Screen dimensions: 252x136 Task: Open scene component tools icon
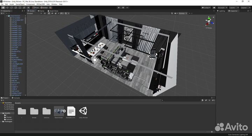(x=172, y=14)
